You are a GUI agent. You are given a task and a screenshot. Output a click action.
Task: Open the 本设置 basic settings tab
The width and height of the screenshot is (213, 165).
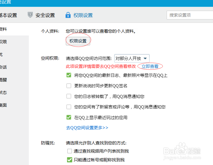click(x=8, y=15)
